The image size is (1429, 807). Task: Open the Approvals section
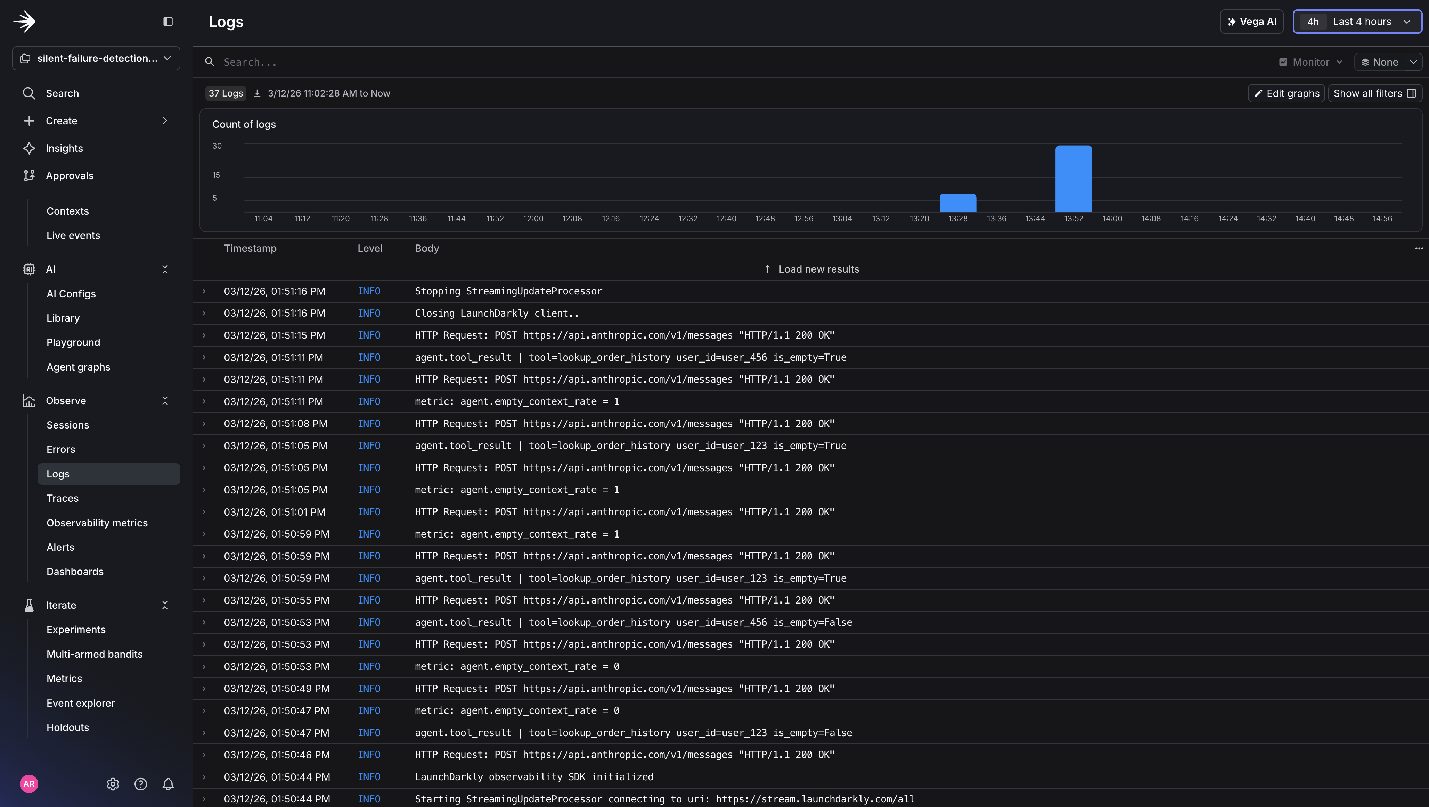[70, 176]
